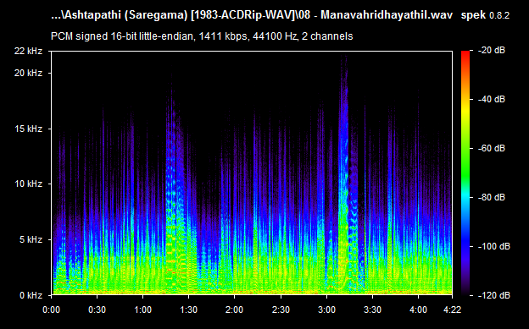Click the 10 kHz frequency label

coord(28,184)
